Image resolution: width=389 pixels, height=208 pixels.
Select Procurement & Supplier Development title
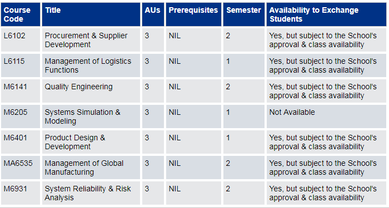[x=86, y=40]
